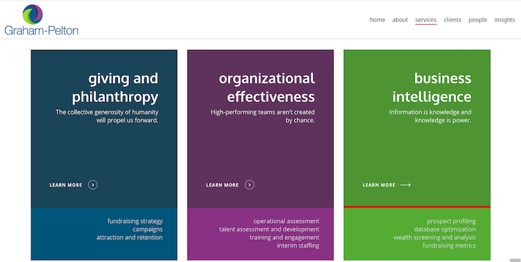Image resolution: width=521 pixels, height=262 pixels.
Task: Go to the home page
Action: (x=377, y=20)
